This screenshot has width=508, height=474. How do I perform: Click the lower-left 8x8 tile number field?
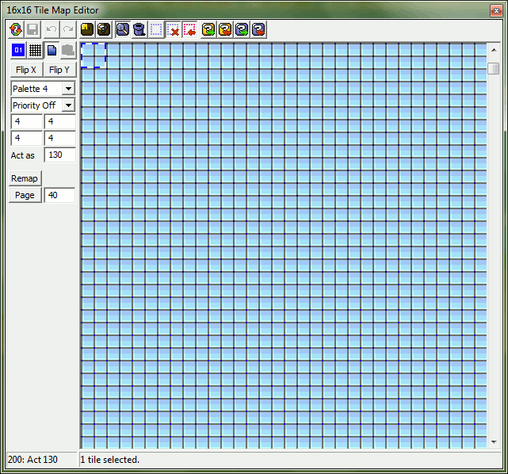point(27,139)
